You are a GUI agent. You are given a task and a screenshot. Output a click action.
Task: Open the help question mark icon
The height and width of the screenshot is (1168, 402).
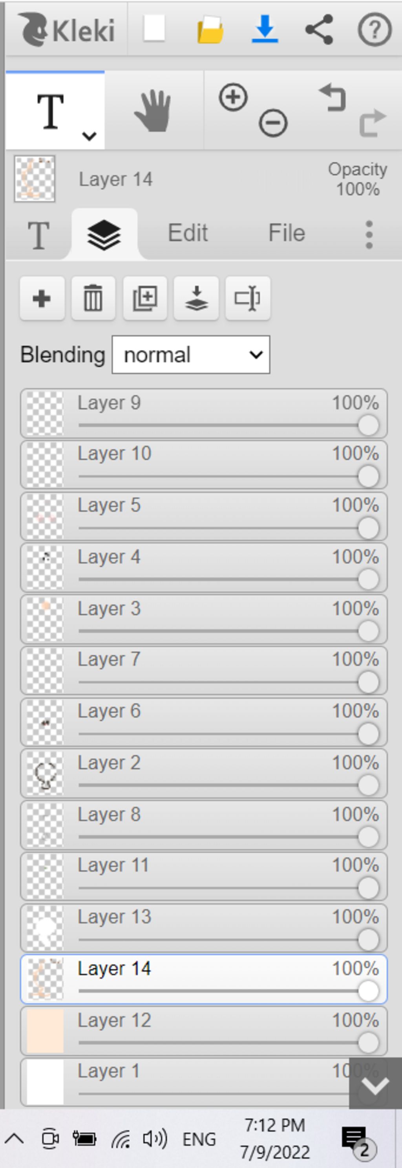pos(375,30)
